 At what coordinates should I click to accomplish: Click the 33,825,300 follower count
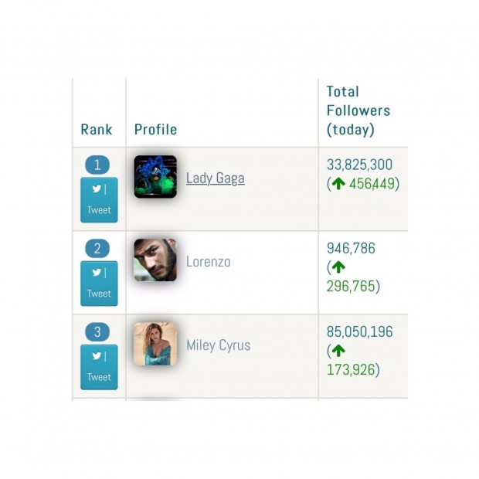click(359, 165)
